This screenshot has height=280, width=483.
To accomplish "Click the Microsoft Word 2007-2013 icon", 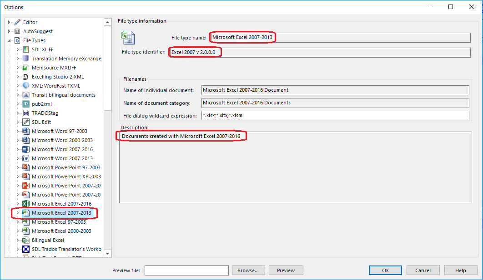I will click(26, 158).
